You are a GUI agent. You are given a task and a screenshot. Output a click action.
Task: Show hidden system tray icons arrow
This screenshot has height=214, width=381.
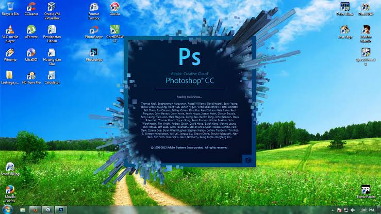click(x=333, y=210)
